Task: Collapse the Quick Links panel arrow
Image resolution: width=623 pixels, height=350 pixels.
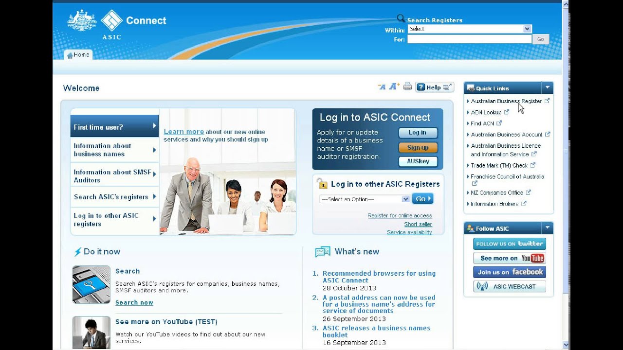Action: click(x=548, y=88)
